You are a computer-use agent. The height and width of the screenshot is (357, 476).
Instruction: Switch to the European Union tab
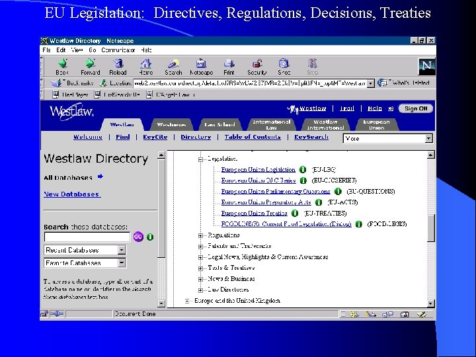pos(376,124)
